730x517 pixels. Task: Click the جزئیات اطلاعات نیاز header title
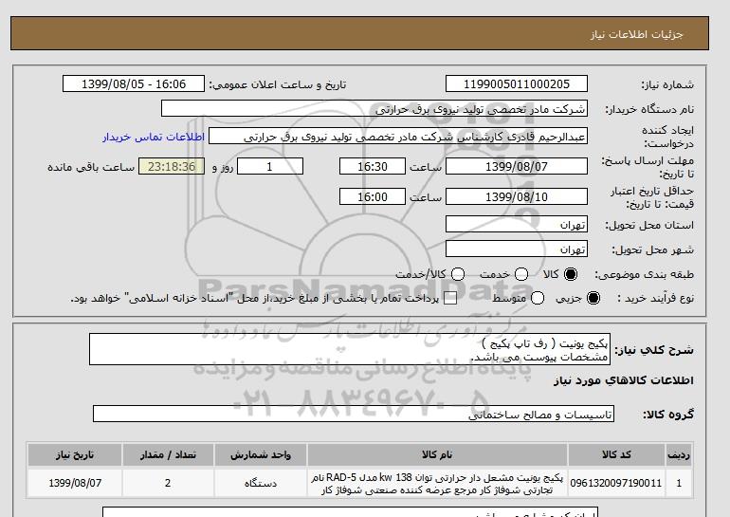click(x=636, y=34)
